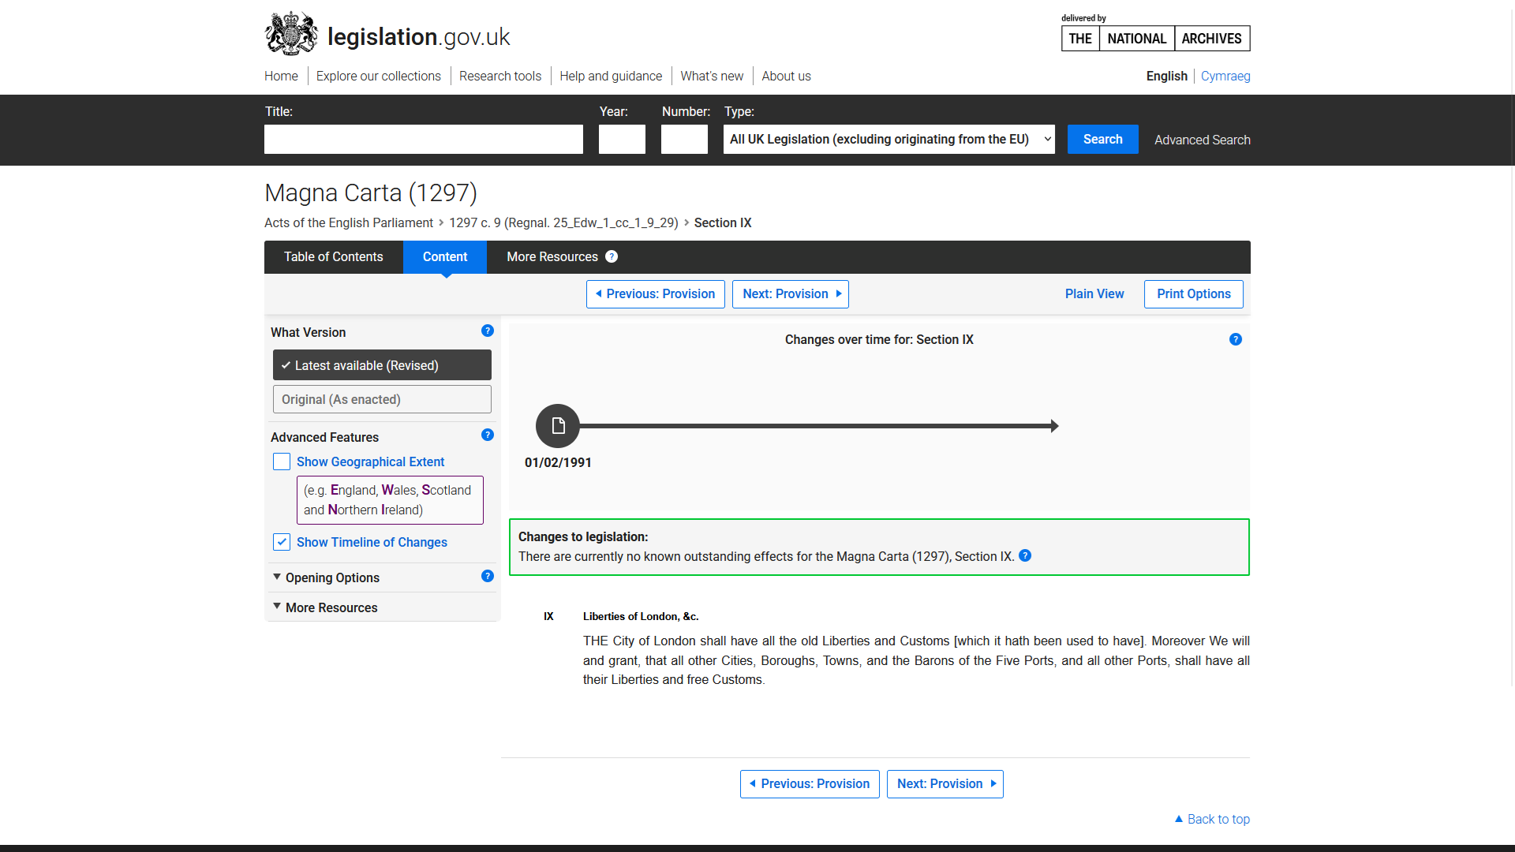
Task: Open help for Changes over time timeline
Action: pyautogui.click(x=1236, y=339)
